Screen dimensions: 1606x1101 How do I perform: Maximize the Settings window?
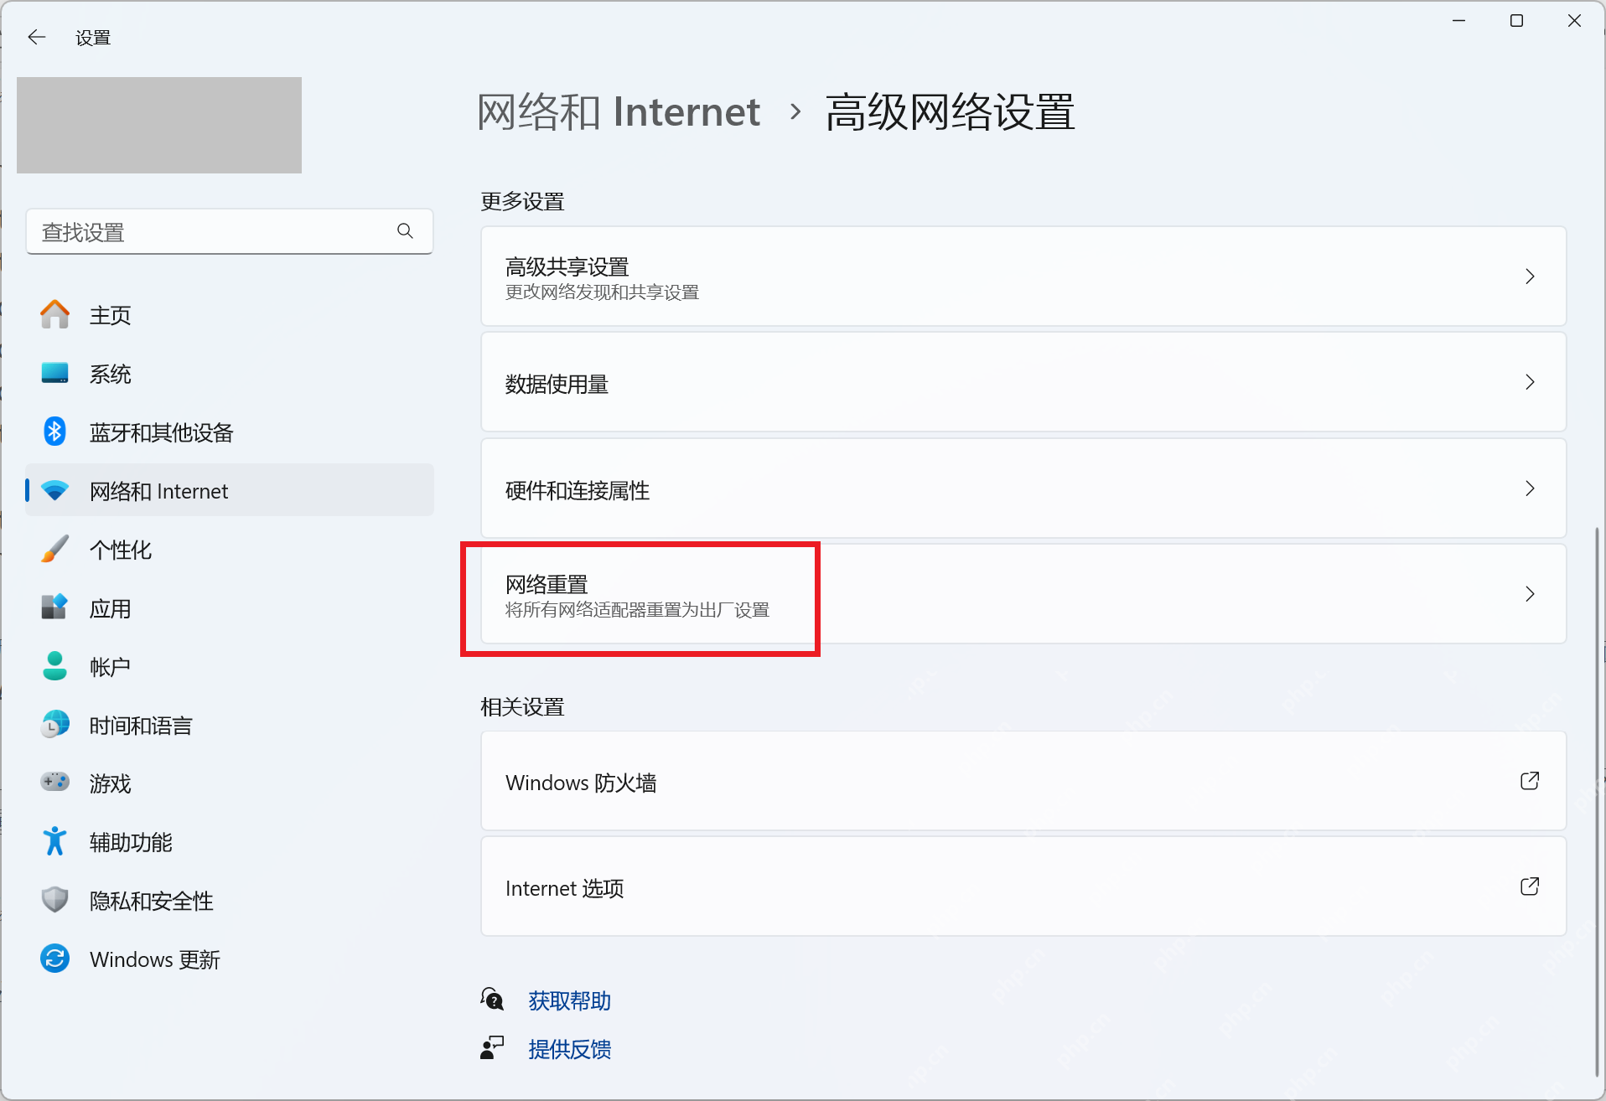click(x=1516, y=21)
